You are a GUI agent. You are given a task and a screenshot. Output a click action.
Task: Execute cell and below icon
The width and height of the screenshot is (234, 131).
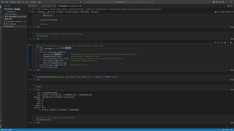point(222,43)
